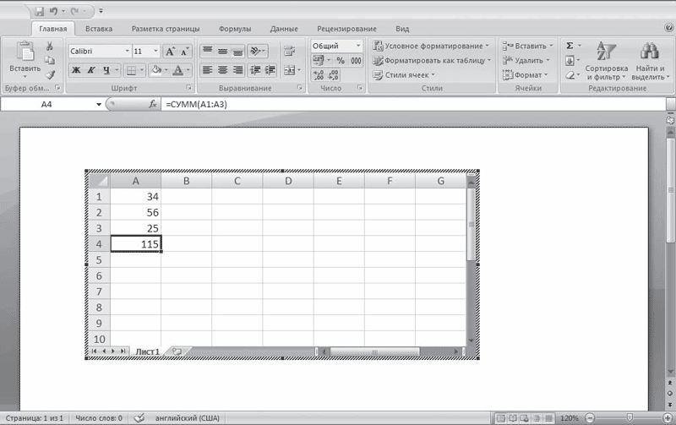Open Стили ячеек dropdown
Screen dimensions: 676x425
[404, 75]
